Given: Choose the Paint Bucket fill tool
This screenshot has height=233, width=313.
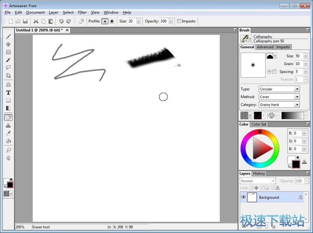Looking at the screenshot, I should (8, 141).
